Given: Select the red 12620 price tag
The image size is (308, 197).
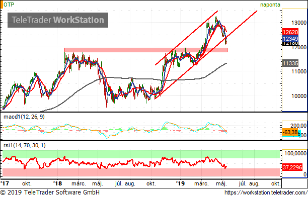Looking at the screenshot, I should (290, 32).
